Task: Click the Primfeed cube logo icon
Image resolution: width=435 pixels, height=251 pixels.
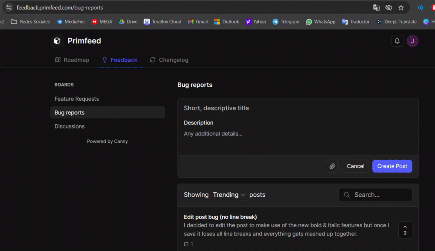Action: [x=57, y=41]
